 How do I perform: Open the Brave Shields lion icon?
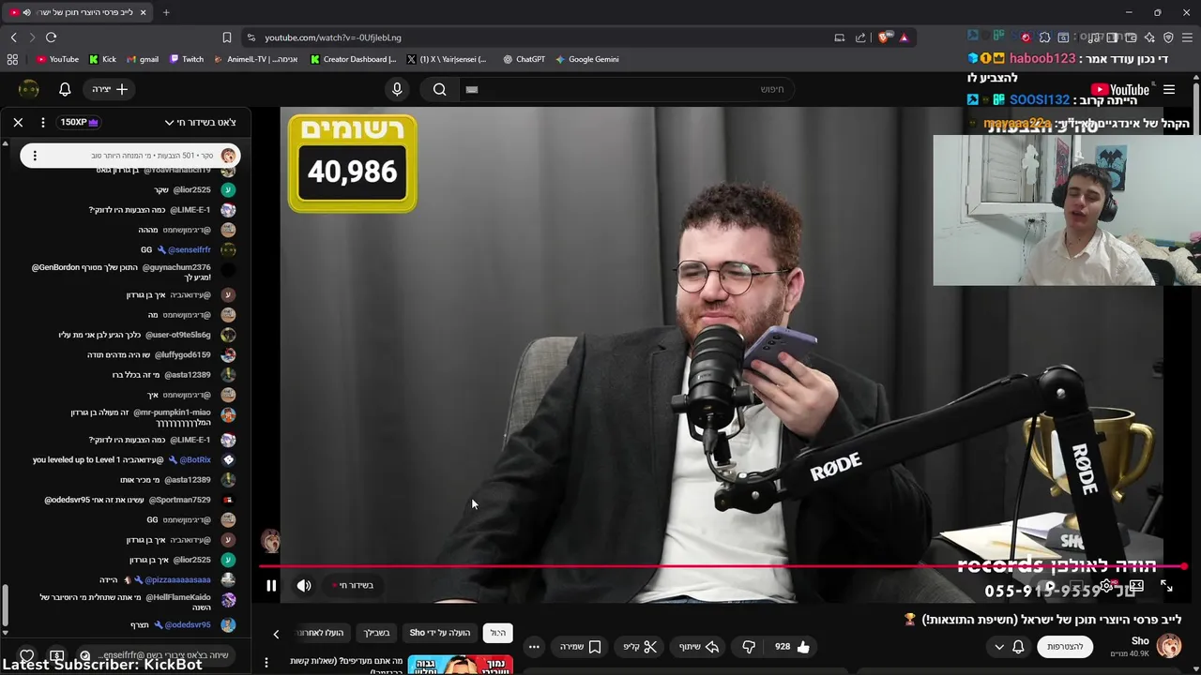pyautogui.click(x=884, y=37)
